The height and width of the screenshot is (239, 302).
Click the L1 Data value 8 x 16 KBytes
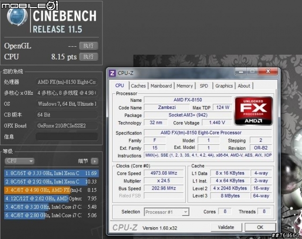tap(230, 173)
